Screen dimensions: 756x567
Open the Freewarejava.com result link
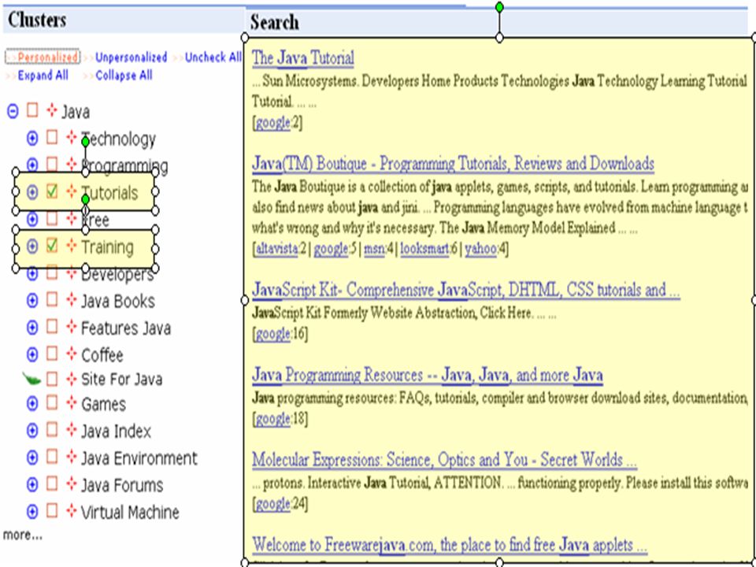[450, 545]
